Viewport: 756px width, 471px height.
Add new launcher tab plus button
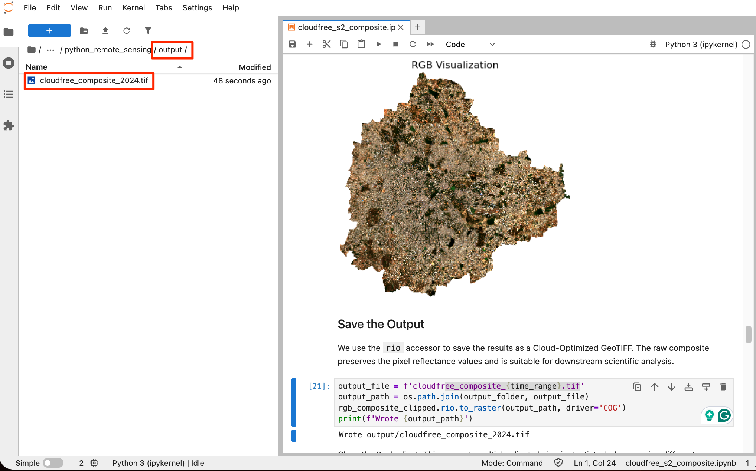[418, 27]
